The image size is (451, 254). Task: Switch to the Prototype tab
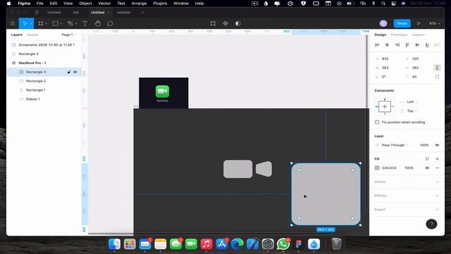pos(399,35)
